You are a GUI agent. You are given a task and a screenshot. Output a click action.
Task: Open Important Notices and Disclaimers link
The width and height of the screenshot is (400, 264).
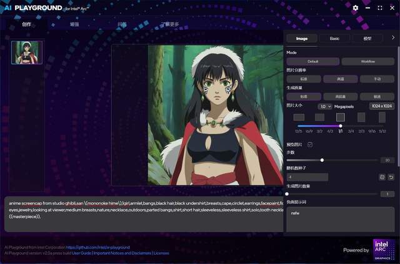(122, 253)
